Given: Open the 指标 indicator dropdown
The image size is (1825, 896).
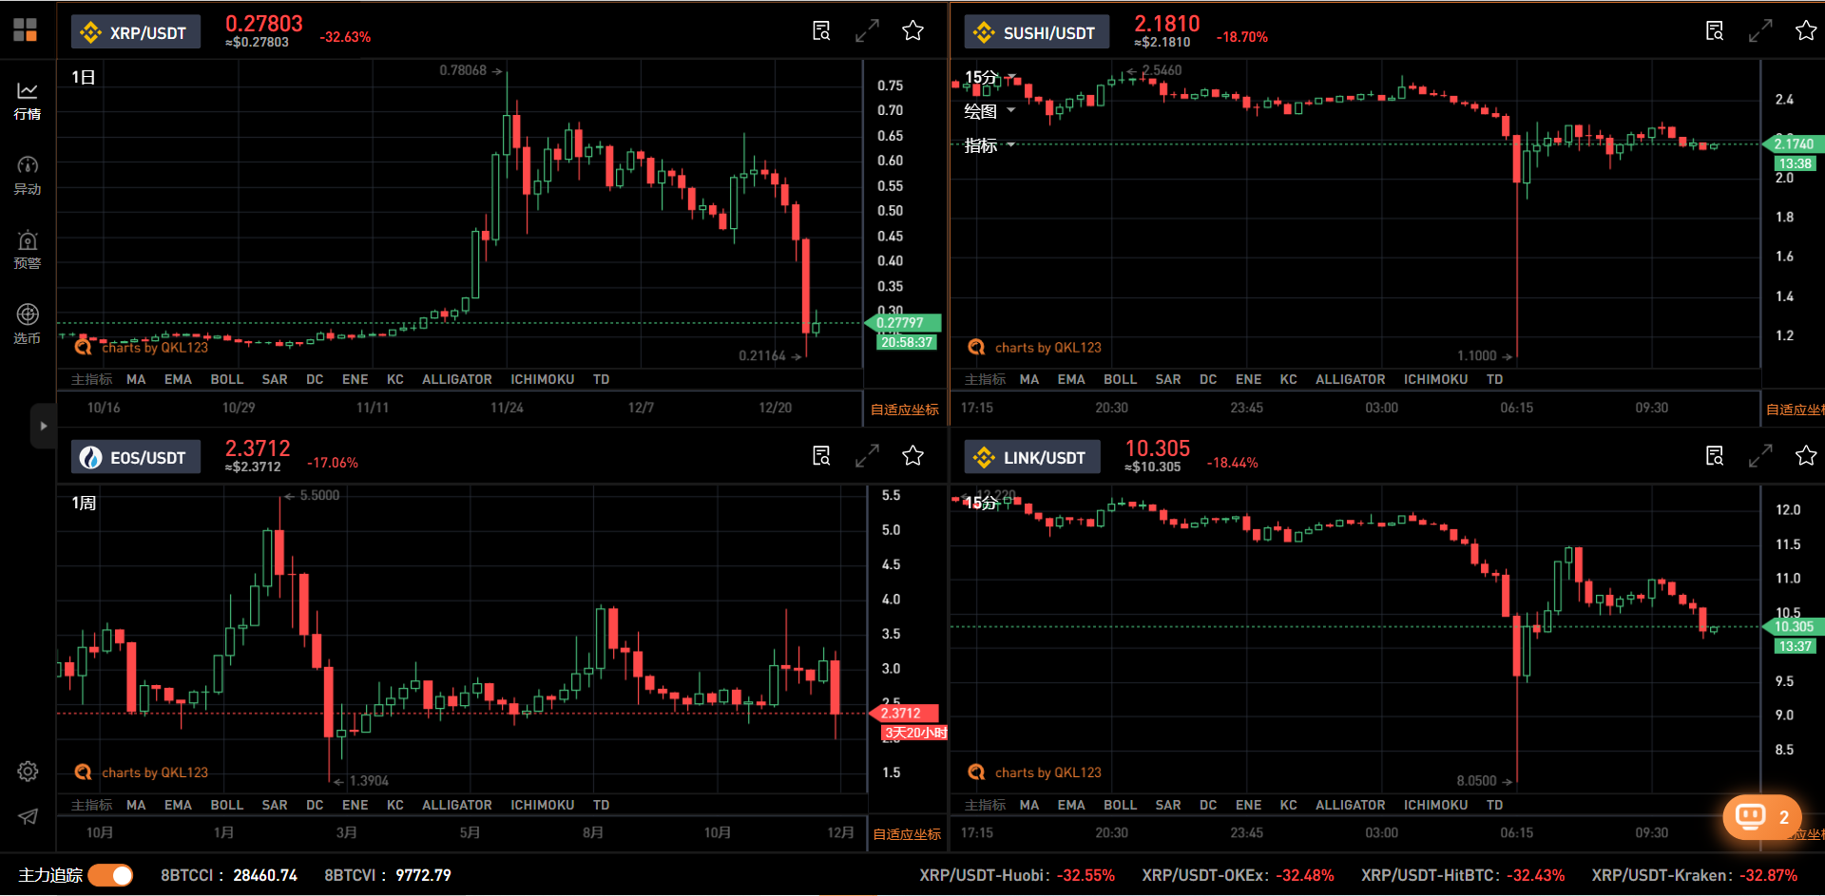Looking at the screenshot, I should (989, 145).
